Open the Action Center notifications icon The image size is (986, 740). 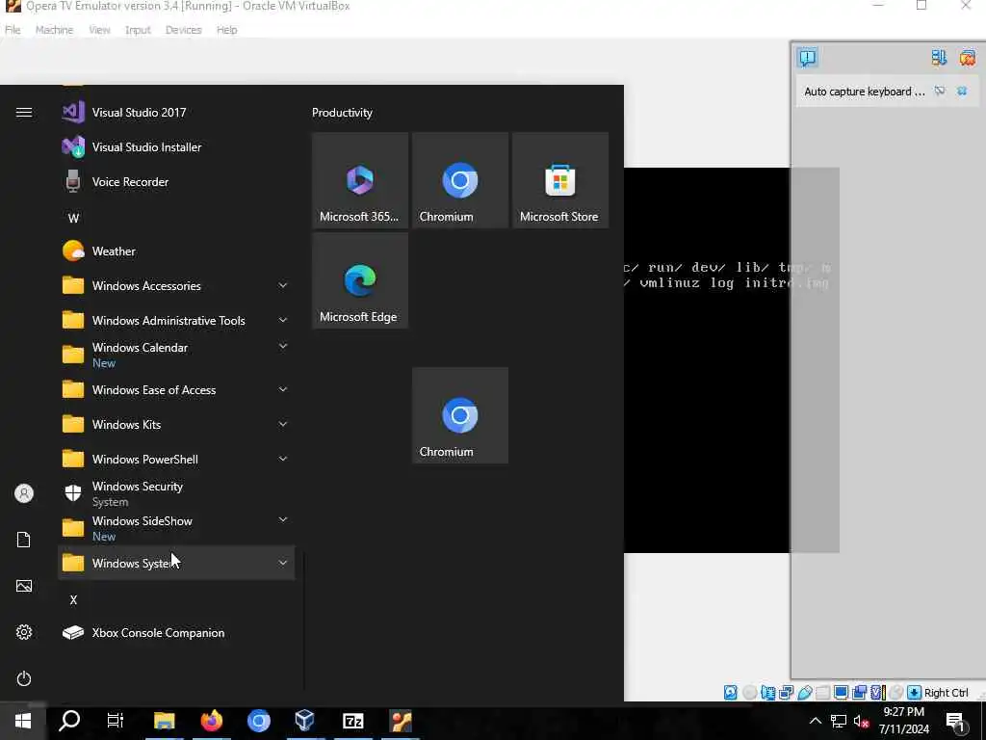click(x=956, y=723)
